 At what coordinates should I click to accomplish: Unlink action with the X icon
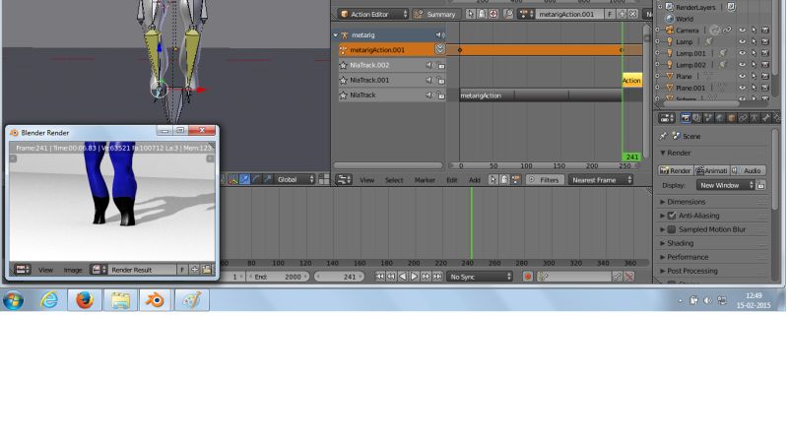632,14
